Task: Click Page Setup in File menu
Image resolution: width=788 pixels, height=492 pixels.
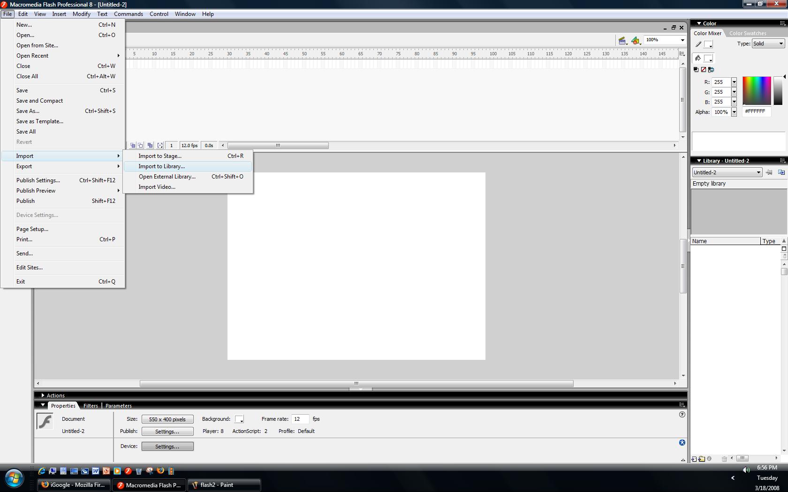Action: pos(63,229)
